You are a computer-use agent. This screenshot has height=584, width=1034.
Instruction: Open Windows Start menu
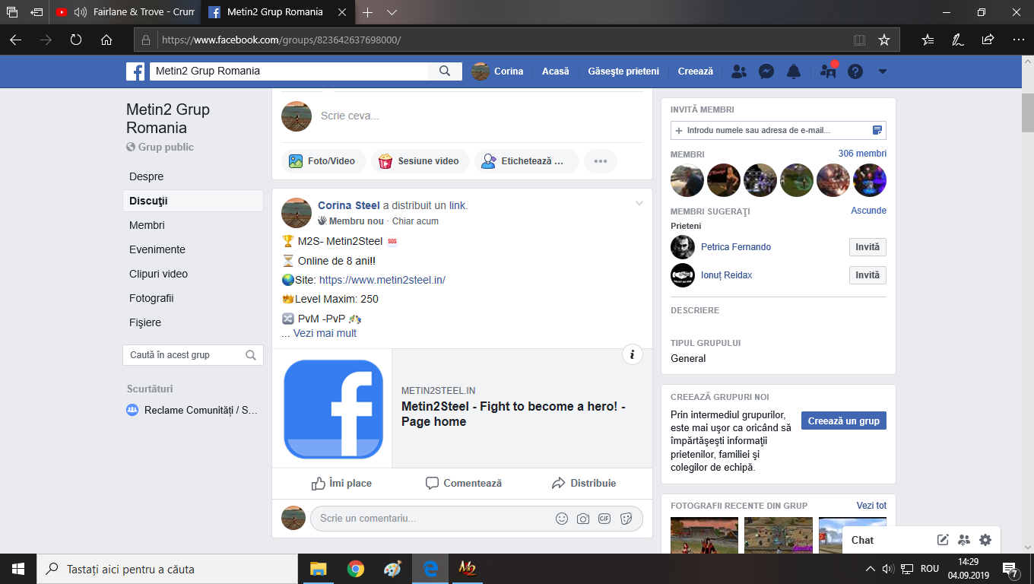(18, 569)
